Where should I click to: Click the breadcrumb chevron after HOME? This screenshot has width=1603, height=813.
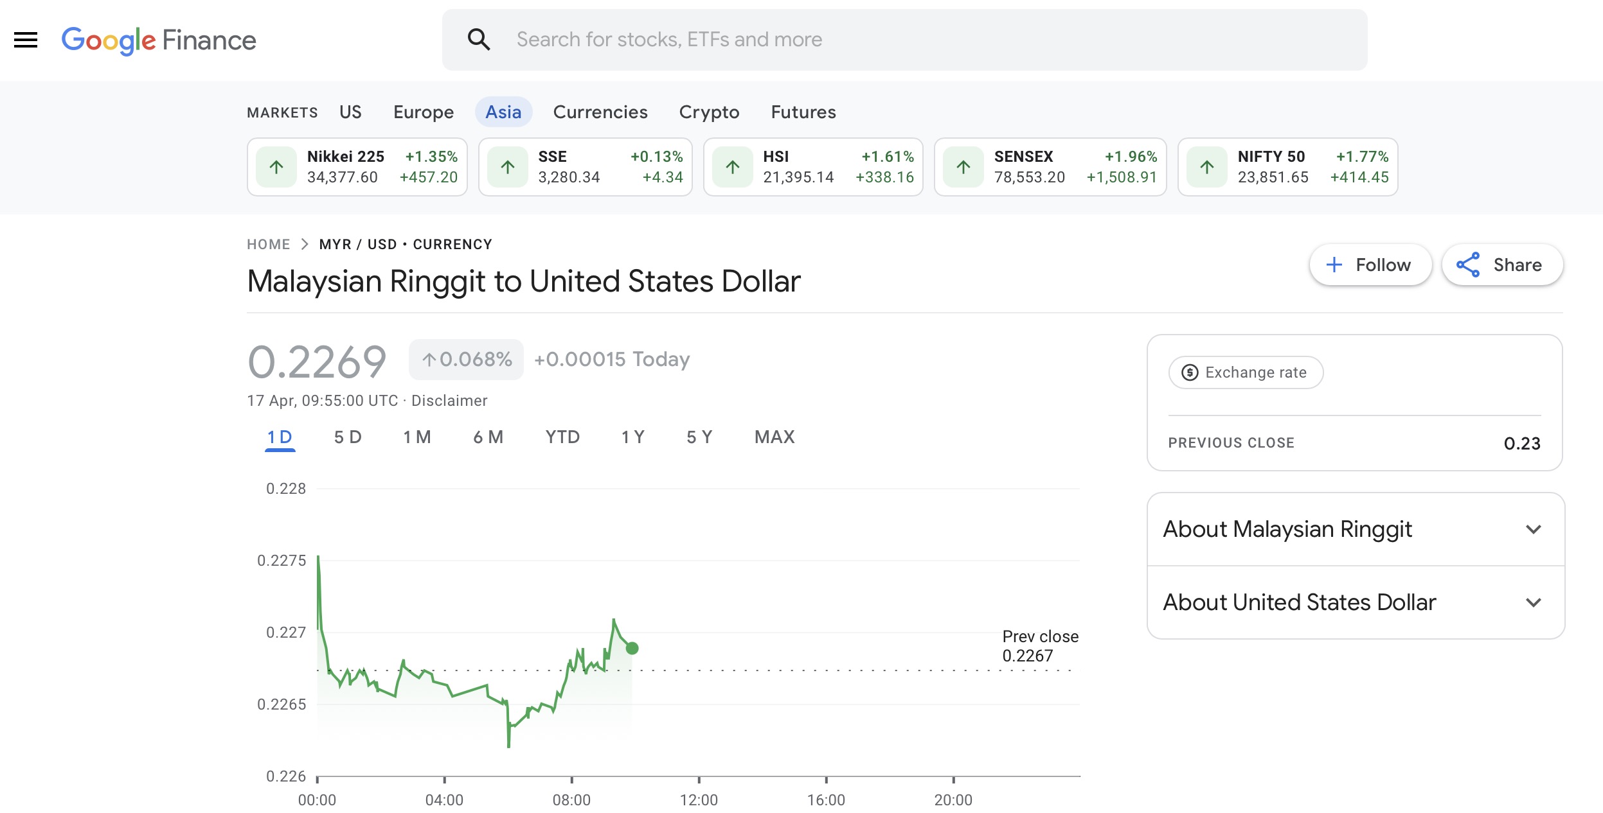[305, 244]
